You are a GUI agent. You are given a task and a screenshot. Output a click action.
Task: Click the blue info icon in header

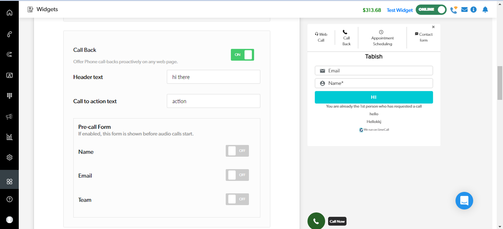(x=473, y=10)
